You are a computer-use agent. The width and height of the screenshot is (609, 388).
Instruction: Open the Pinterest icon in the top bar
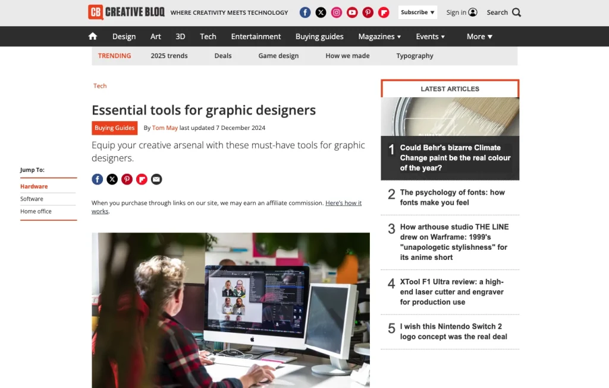tap(368, 12)
